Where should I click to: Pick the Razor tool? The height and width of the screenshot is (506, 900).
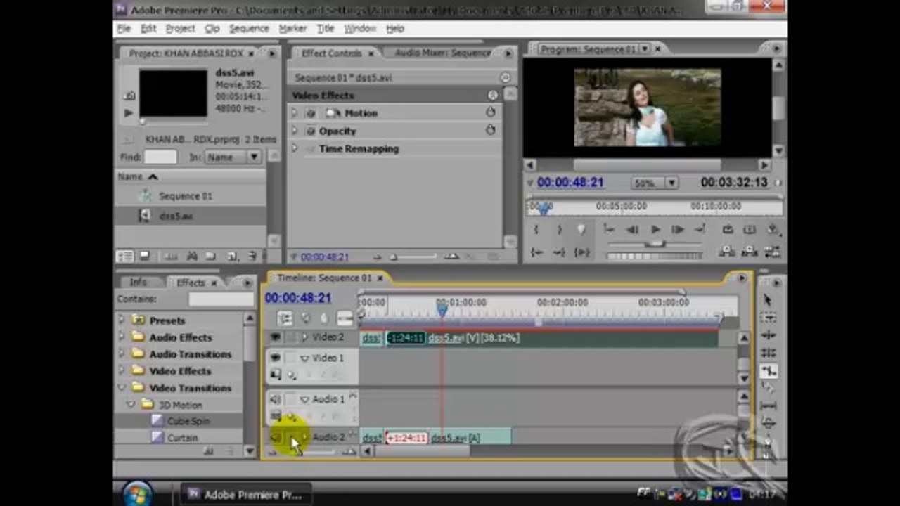(768, 388)
